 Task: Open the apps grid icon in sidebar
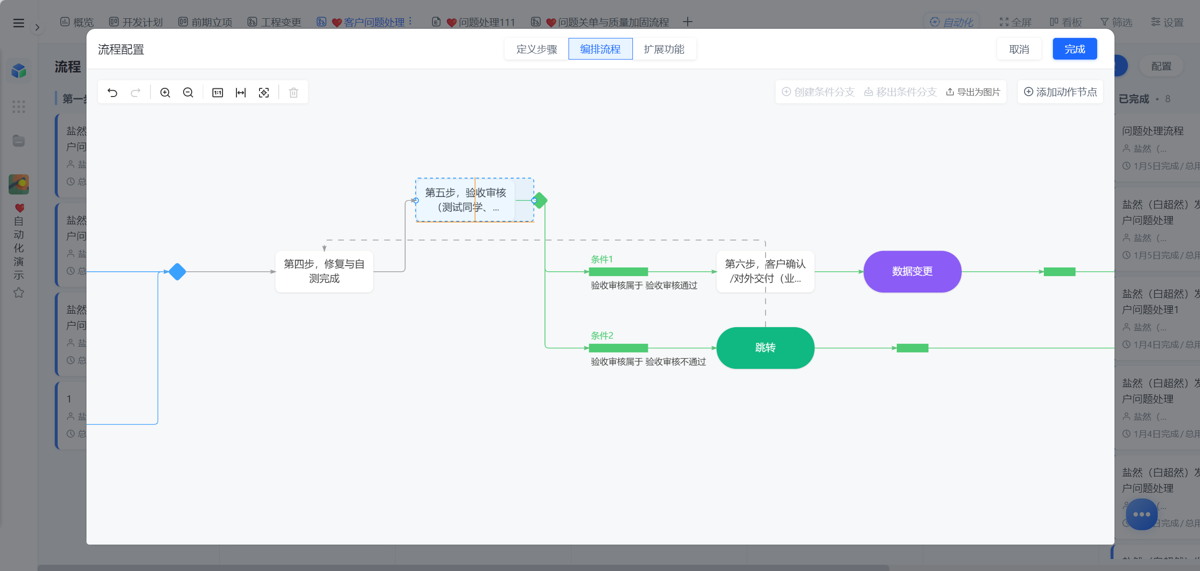coord(19,107)
